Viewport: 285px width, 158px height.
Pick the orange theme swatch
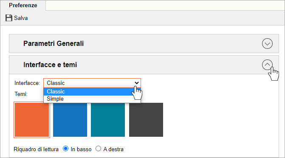(x=32, y=120)
